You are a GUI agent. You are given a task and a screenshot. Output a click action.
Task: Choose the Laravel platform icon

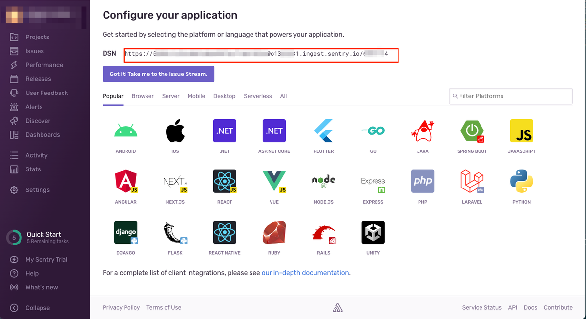pos(472,181)
